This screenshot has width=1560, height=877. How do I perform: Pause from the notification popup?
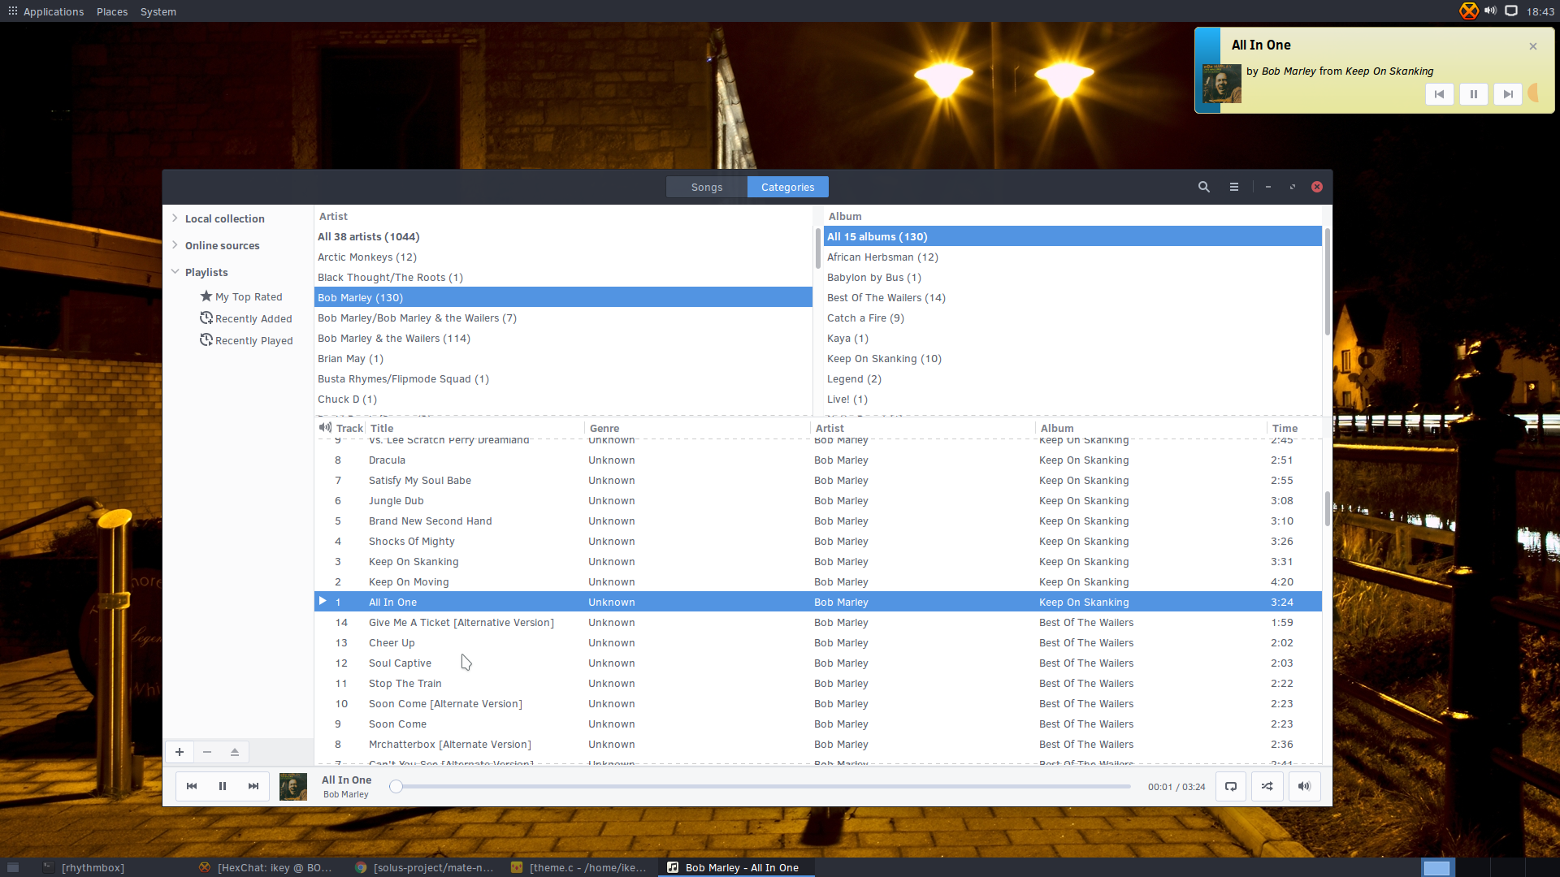point(1473,94)
